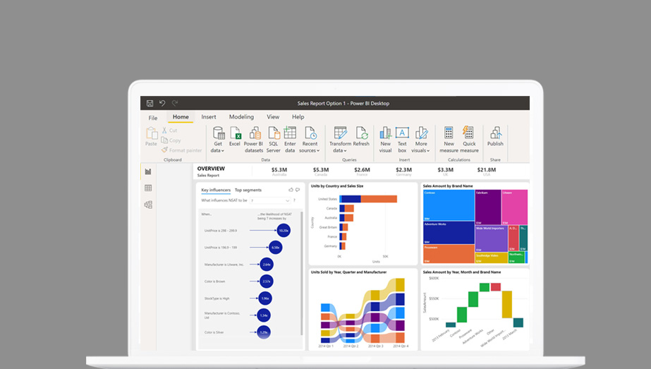Screen dimensions: 651x369
Task: Select the Fabrikam purple treemap tile
Action: coord(488,207)
